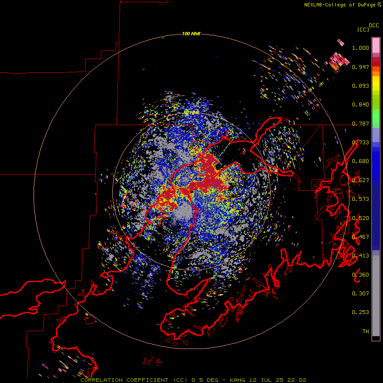The width and height of the screenshot is (383, 383).
Task: Click the 1.000 legend value
Action: [x=360, y=48]
